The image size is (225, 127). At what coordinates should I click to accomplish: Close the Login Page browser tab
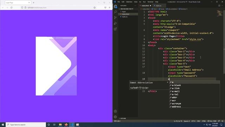tap(29, 2)
